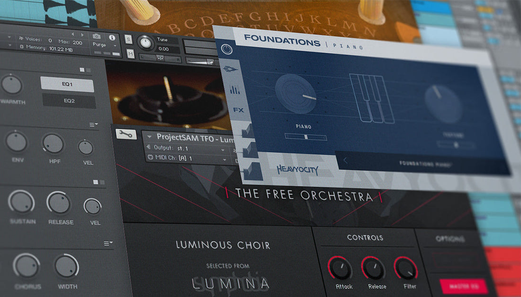The image size is (521, 297).
Task: Enable the EQ2 button
Action: (69, 101)
